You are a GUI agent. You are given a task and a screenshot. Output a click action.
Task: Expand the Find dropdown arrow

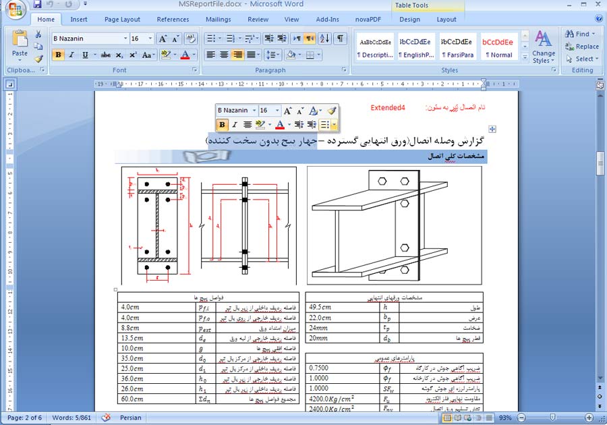pyautogui.click(x=594, y=34)
